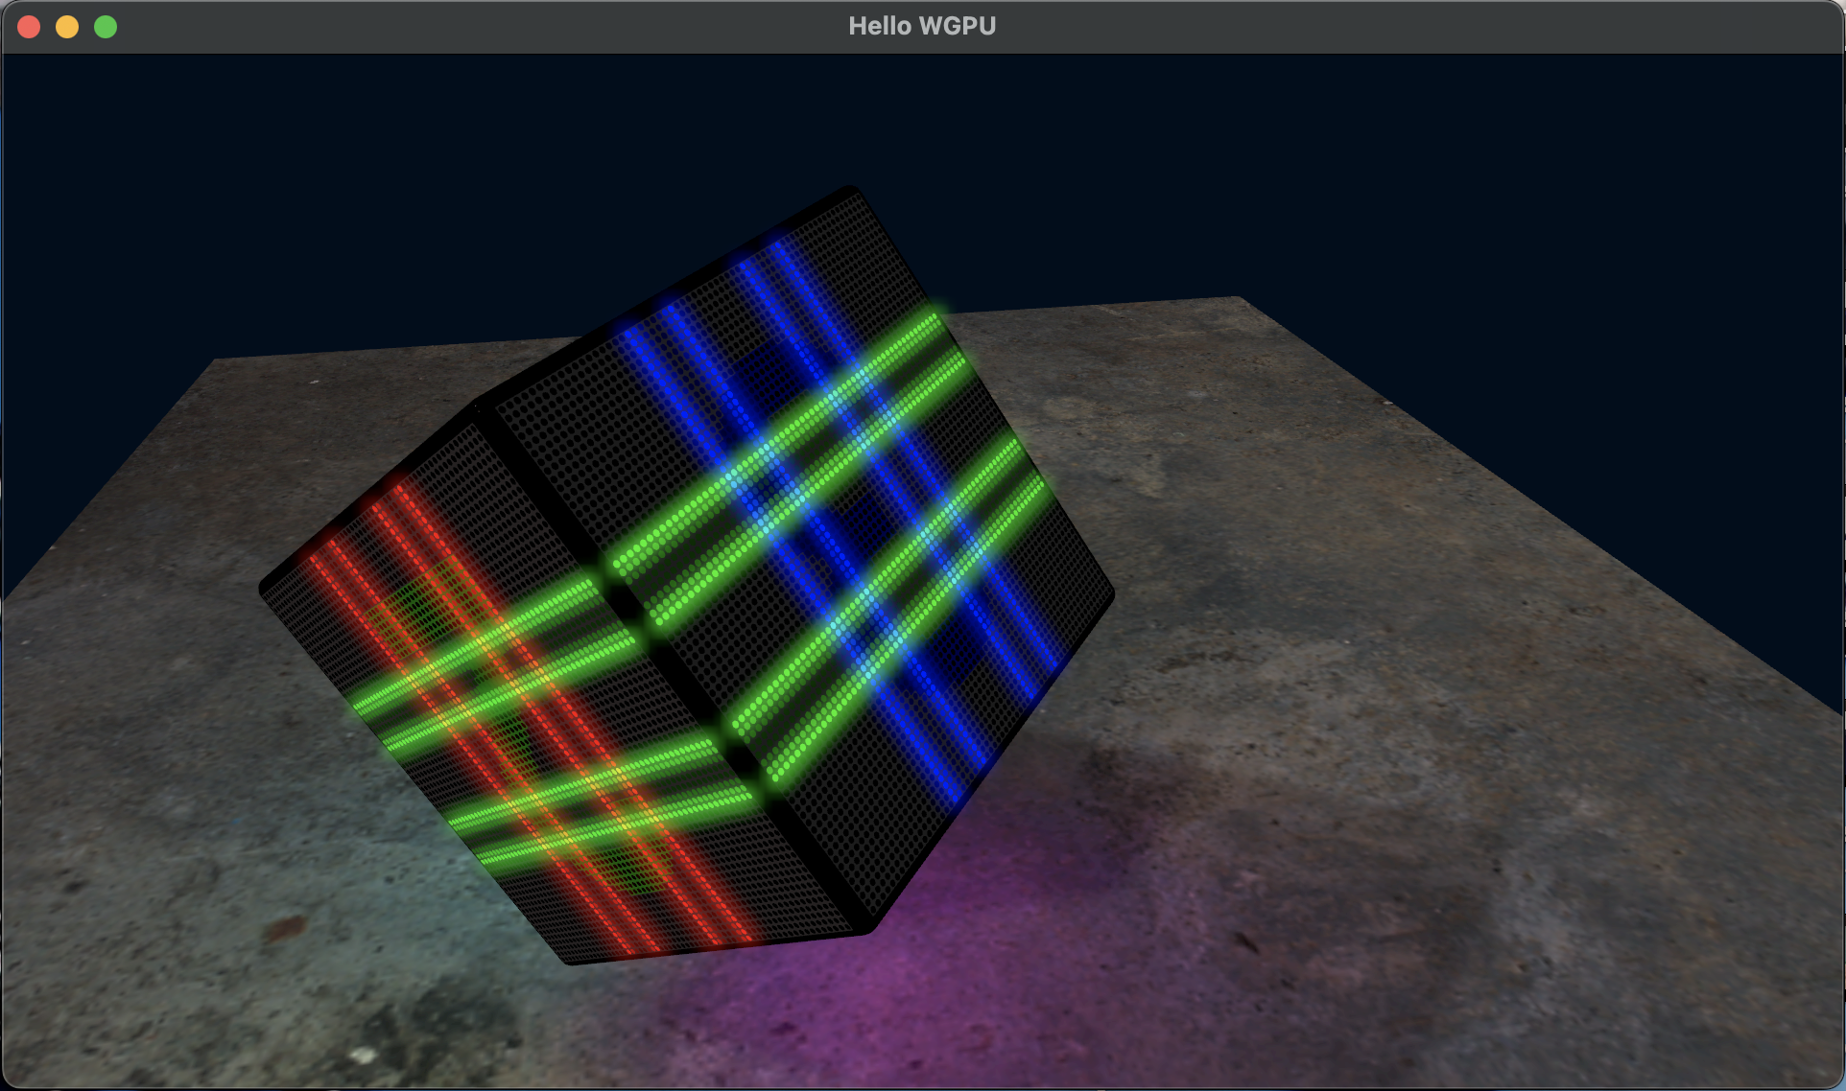Maximize the Hello WGPU window
Screen dimensions: 1846x1091
click(x=106, y=27)
